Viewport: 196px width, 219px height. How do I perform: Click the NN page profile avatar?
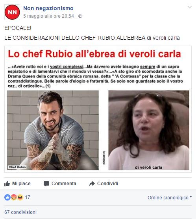click(x=12, y=12)
